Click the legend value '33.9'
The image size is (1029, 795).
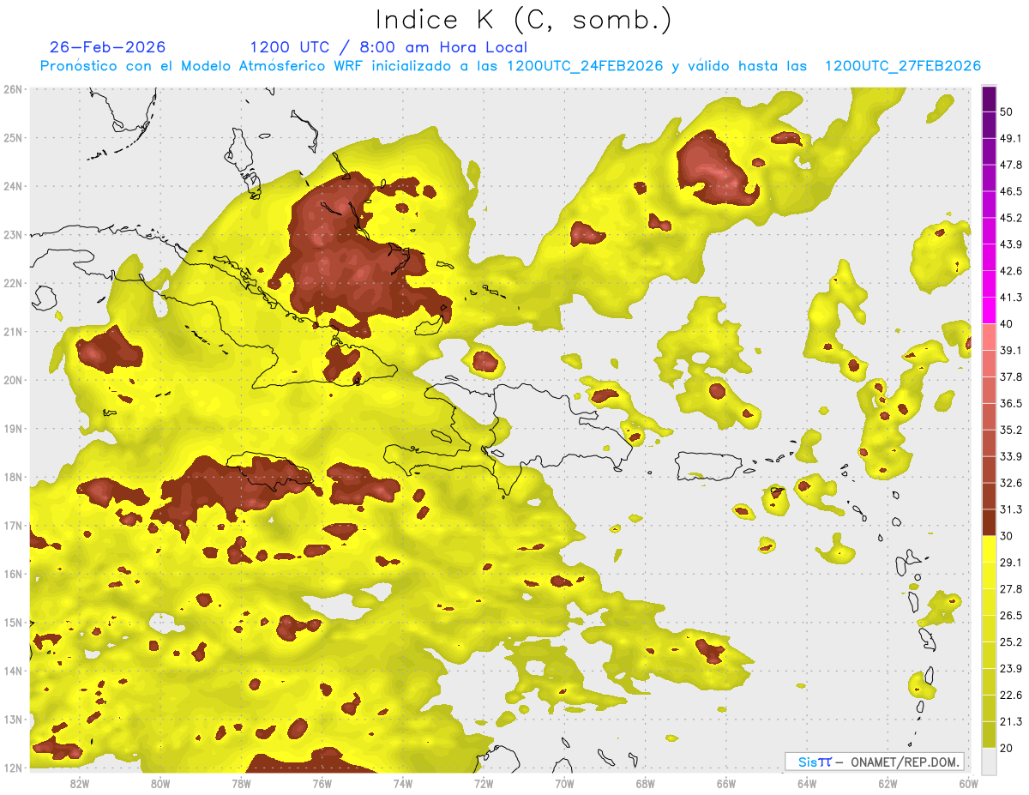(x=1011, y=457)
